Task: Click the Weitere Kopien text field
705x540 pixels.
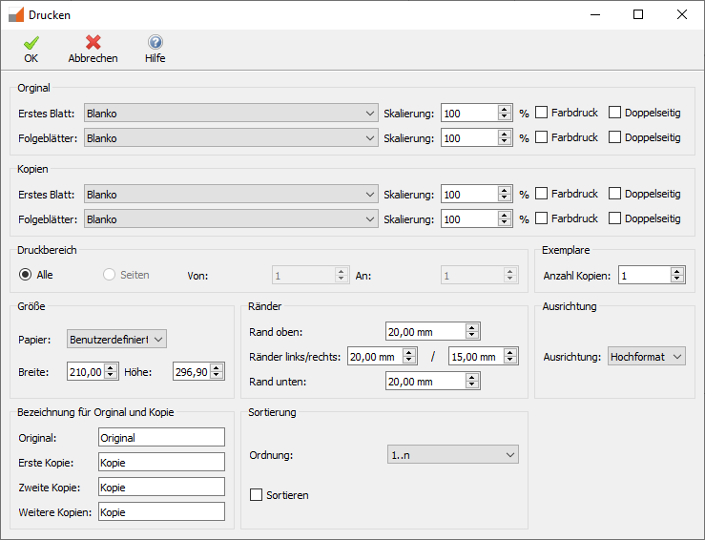Action: click(x=160, y=512)
